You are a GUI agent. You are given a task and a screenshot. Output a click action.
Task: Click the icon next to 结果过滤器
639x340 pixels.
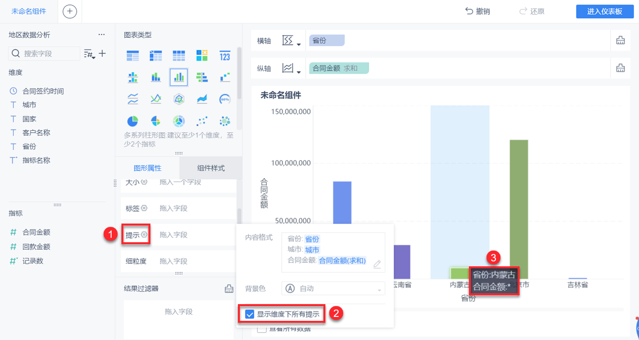pos(229,289)
